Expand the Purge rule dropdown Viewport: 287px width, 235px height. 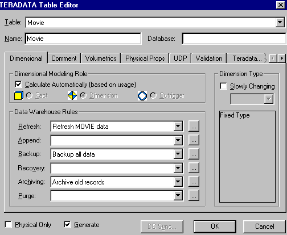coord(178,196)
